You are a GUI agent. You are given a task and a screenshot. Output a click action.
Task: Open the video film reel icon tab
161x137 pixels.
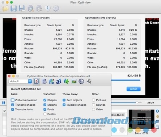click(x=89, y=81)
